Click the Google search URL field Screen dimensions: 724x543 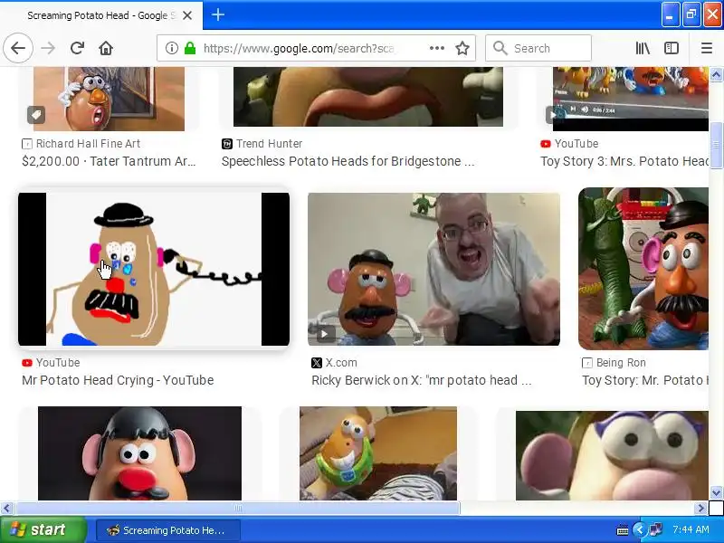click(x=299, y=48)
